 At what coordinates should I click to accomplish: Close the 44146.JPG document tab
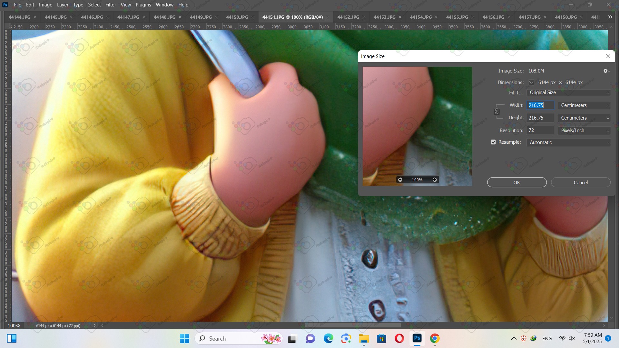pyautogui.click(x=107, y=17)
